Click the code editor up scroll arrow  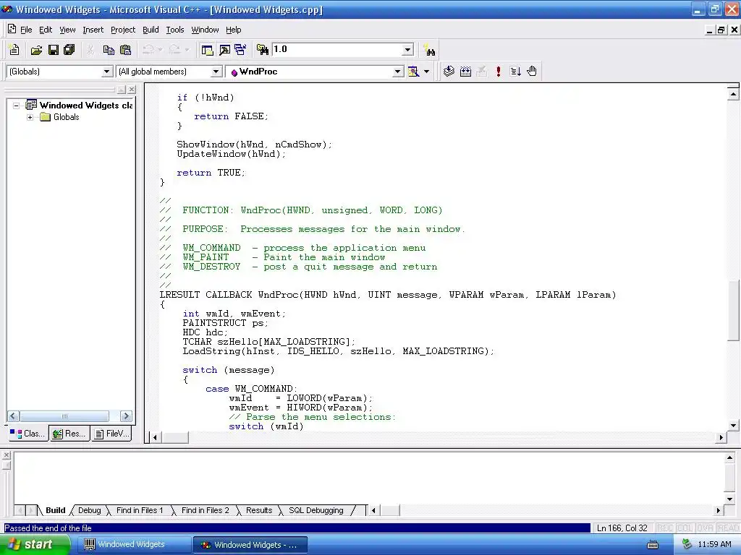(x=732, y=94)
